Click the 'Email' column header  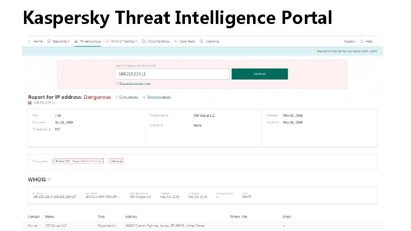point(286,216)
